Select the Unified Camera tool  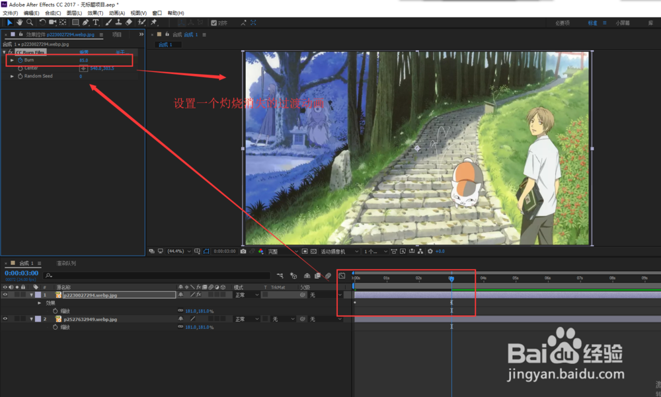click(x=53, y=22)
